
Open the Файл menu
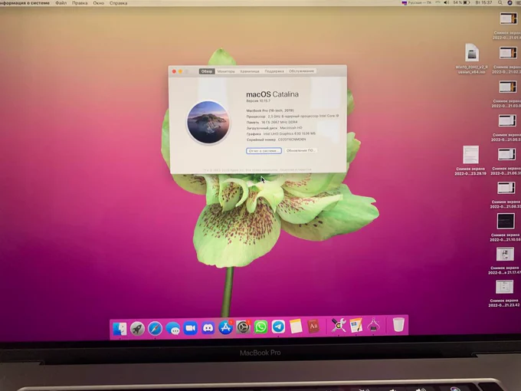coord(61,3)
